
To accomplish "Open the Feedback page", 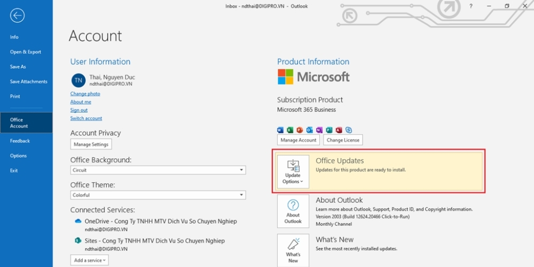I will 20,141.
